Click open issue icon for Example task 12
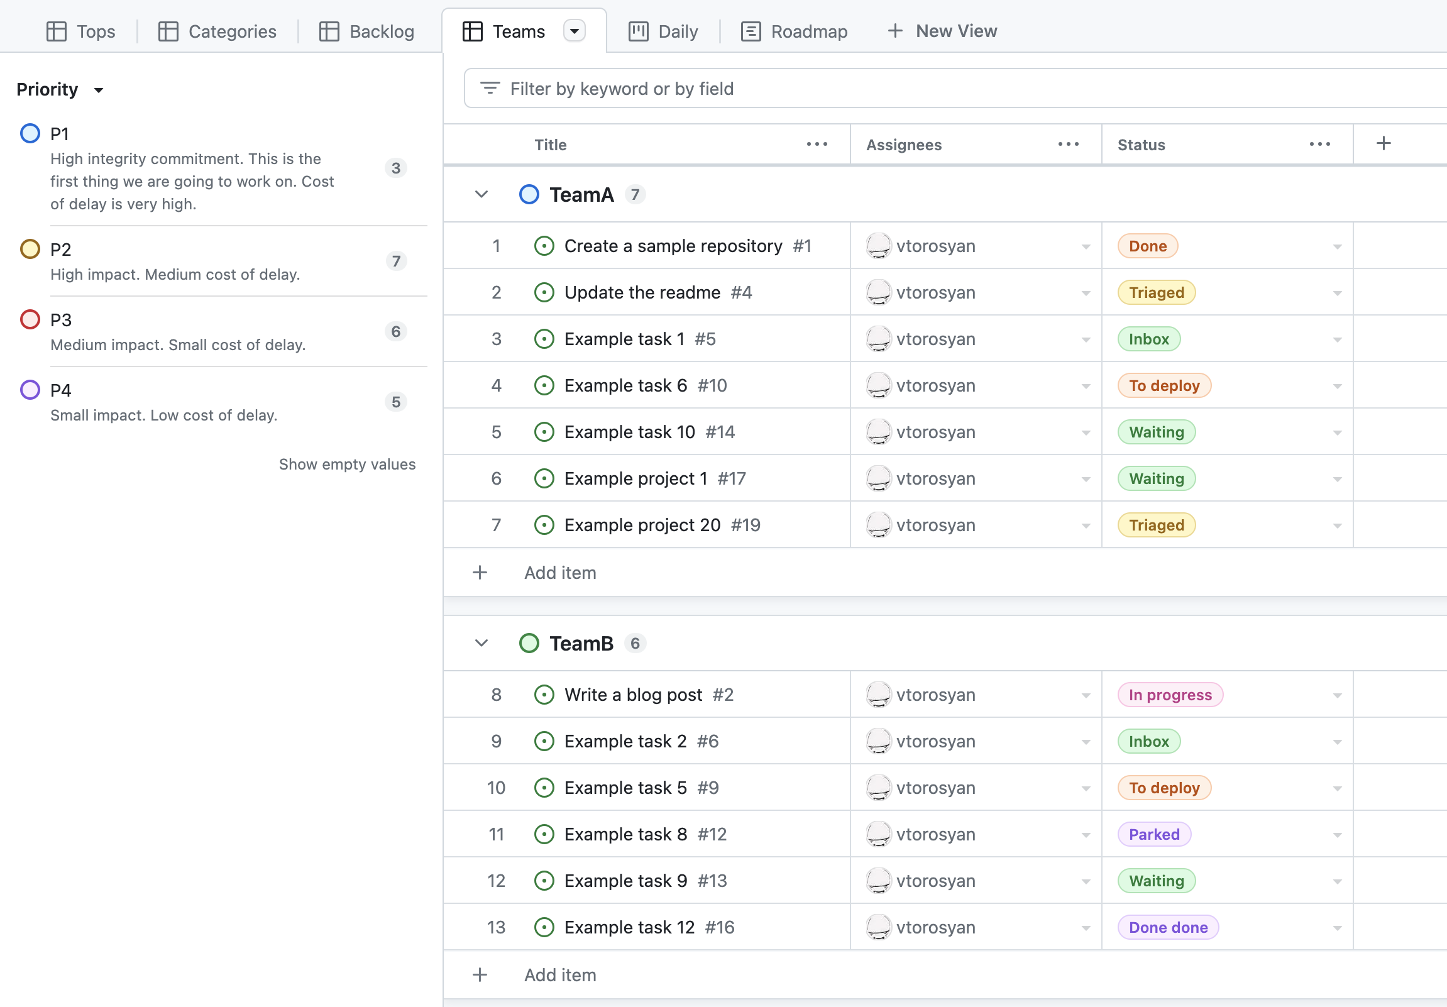The height and width of the screenshot is (1007, 1447). point(544,928)
